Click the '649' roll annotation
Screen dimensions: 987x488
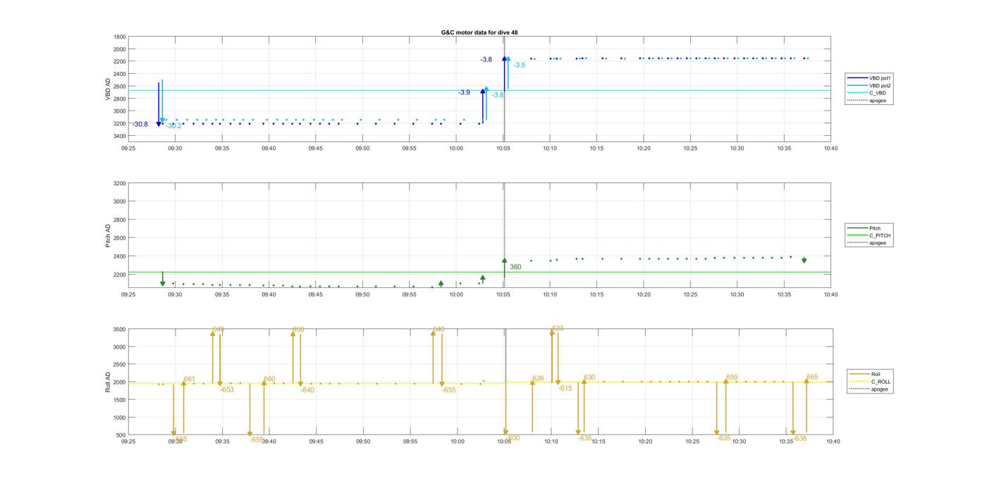(219, 330)
